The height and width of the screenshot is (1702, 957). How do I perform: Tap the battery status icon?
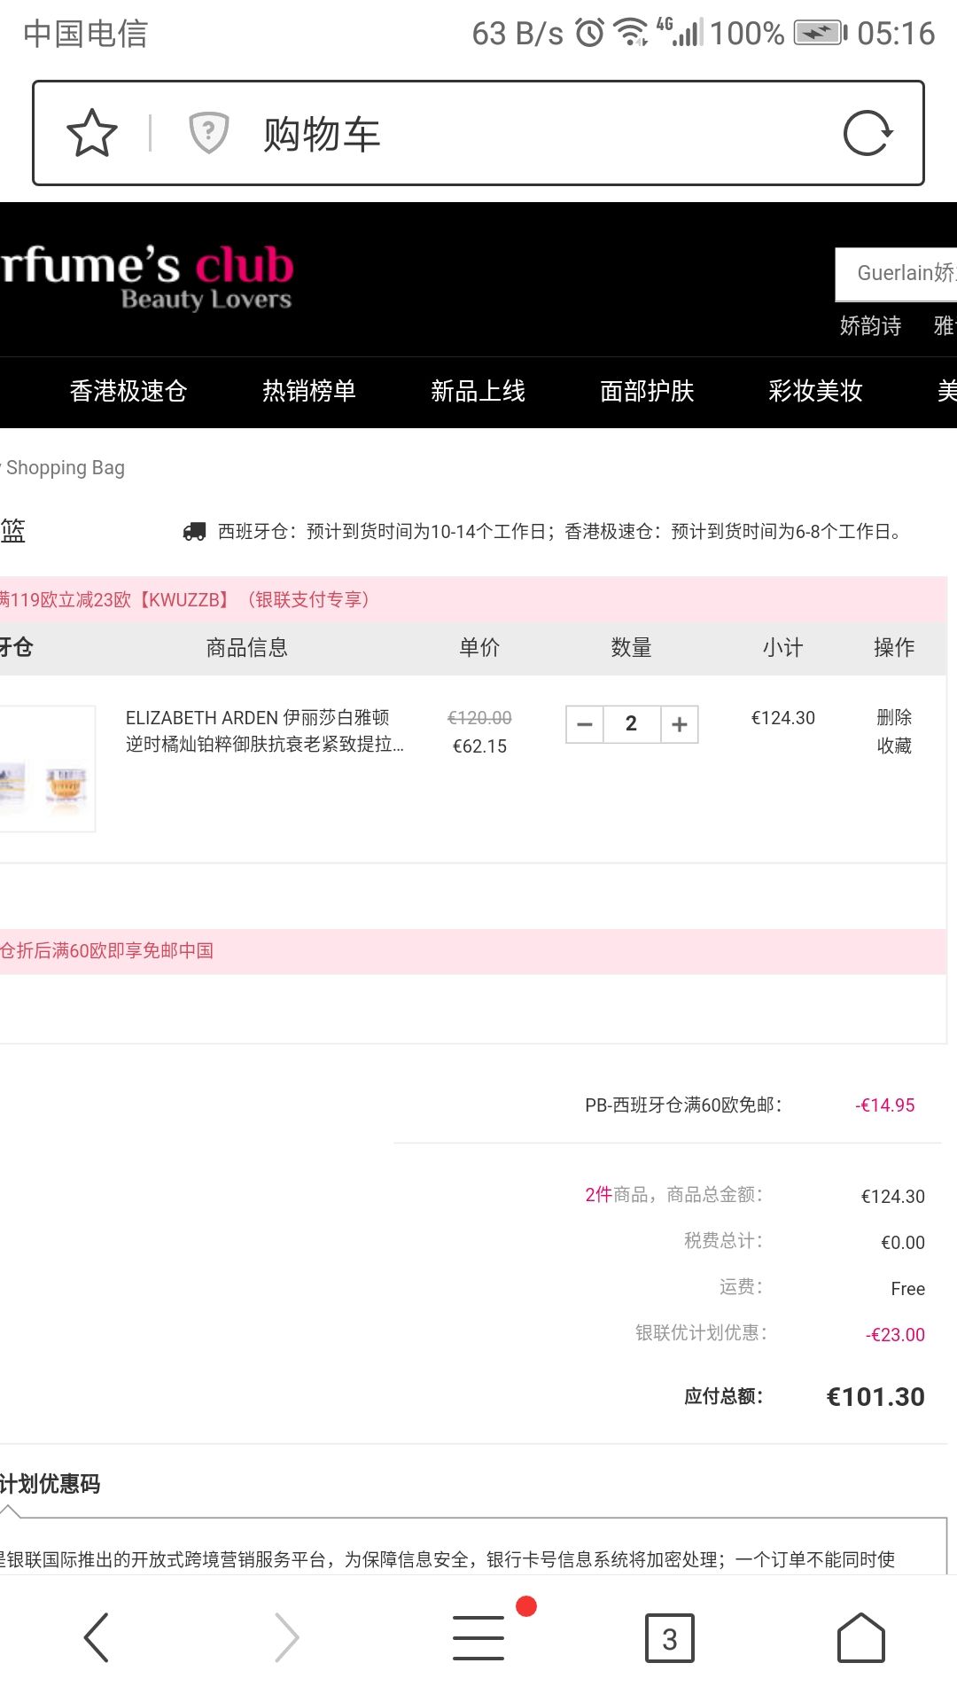pos(820,33)
